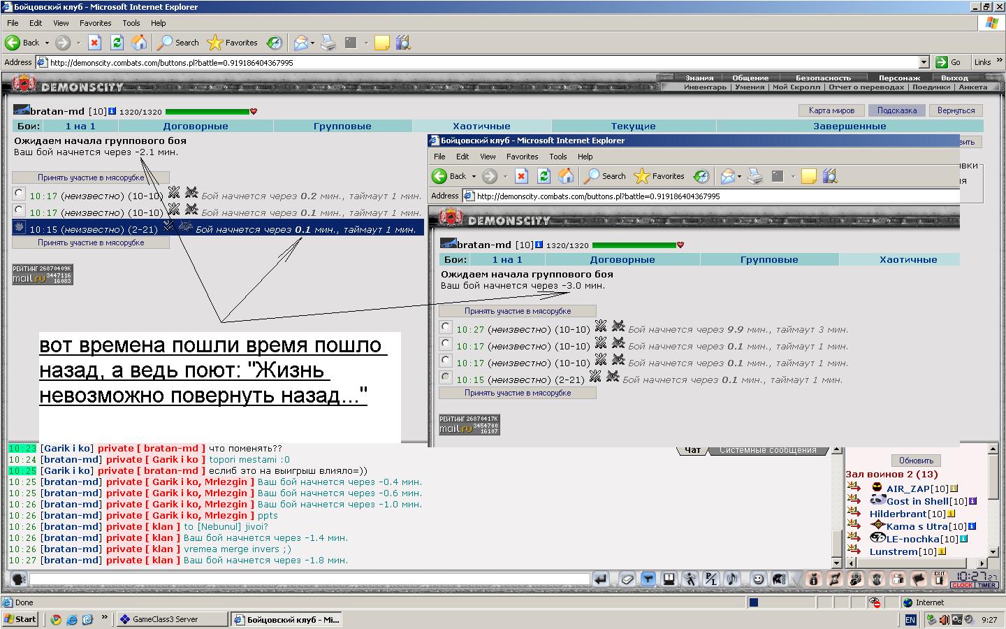This screenshot has height=629, width=1006.
Task: Open the Favorites star in main toolbar
Action: (233, 43)
